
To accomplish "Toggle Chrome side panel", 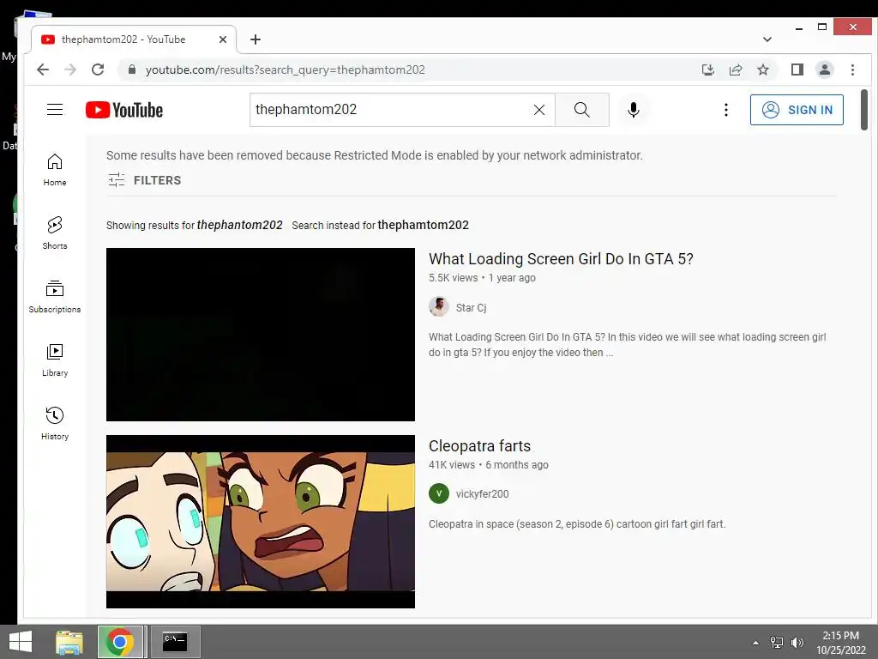I will point(797,70).
